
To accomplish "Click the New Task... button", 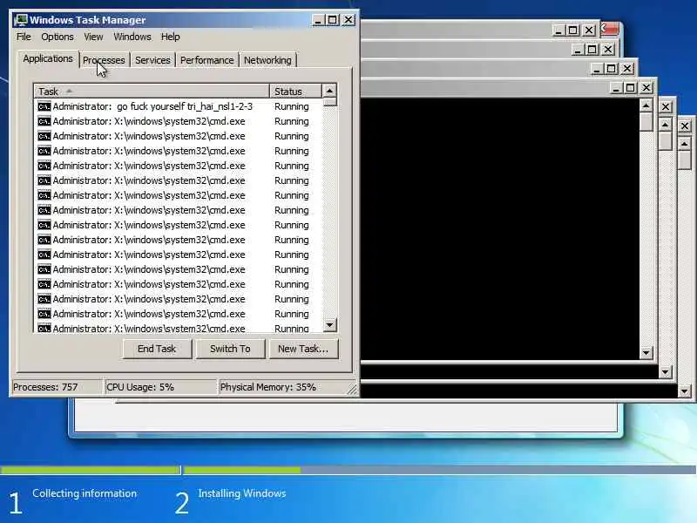I will (x=303, y=349).
